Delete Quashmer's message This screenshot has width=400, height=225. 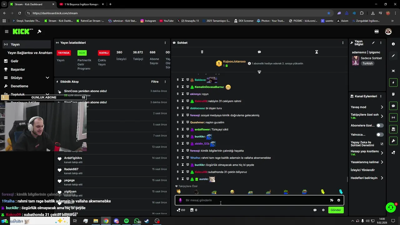178,122
